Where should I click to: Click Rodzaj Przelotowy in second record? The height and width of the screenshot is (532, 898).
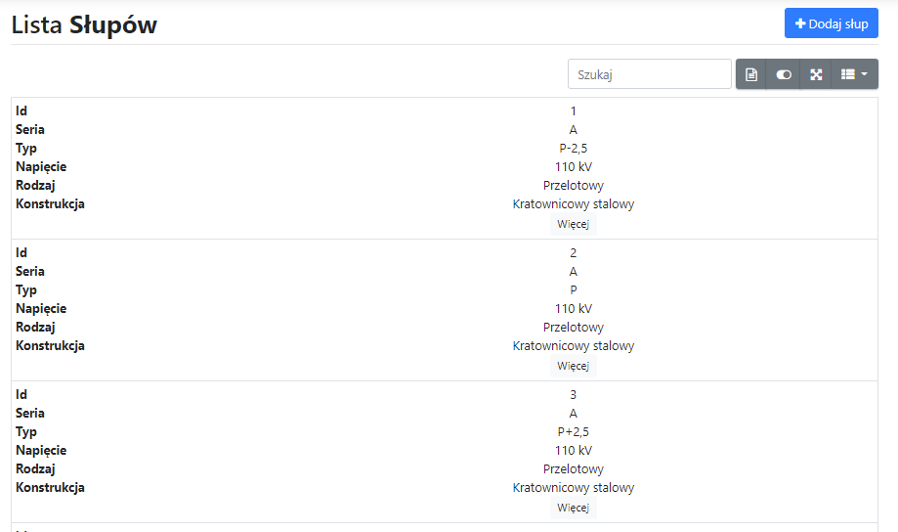tap(574, 328)
